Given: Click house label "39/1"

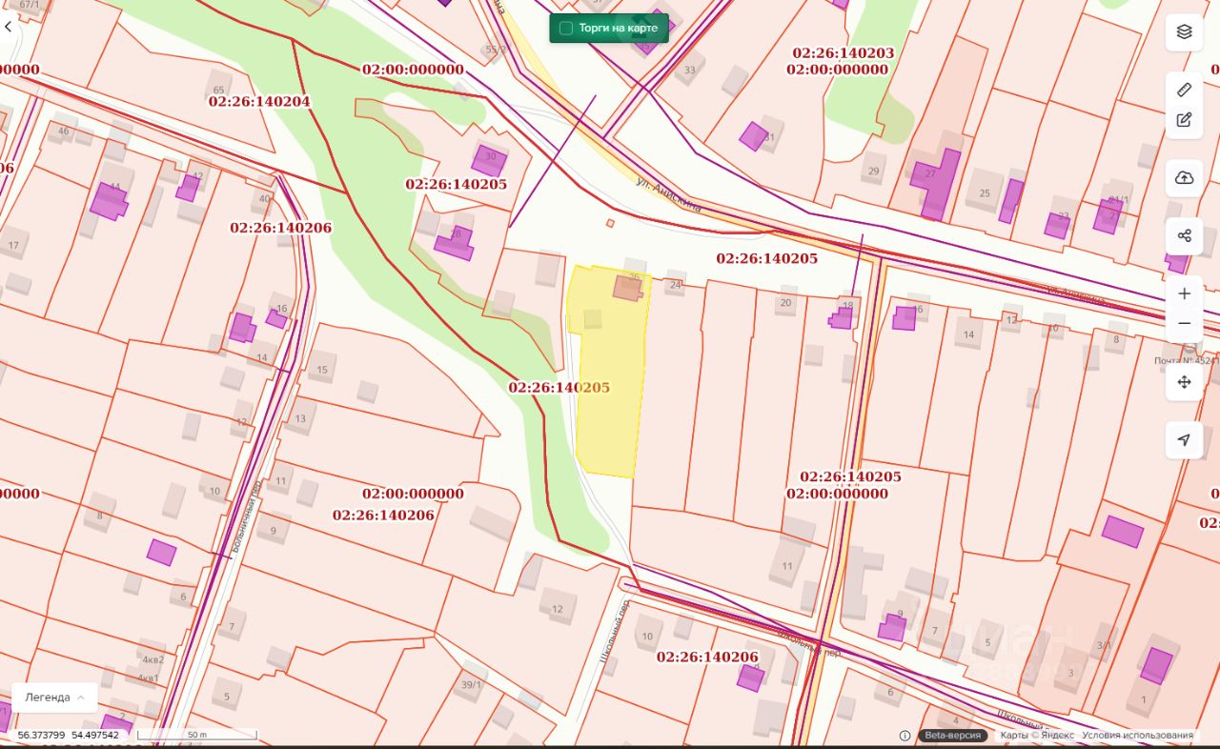Looking at the screenshot, I should [471, 685].
